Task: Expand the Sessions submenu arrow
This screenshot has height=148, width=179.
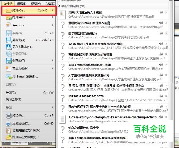Action: click(53, 25)
